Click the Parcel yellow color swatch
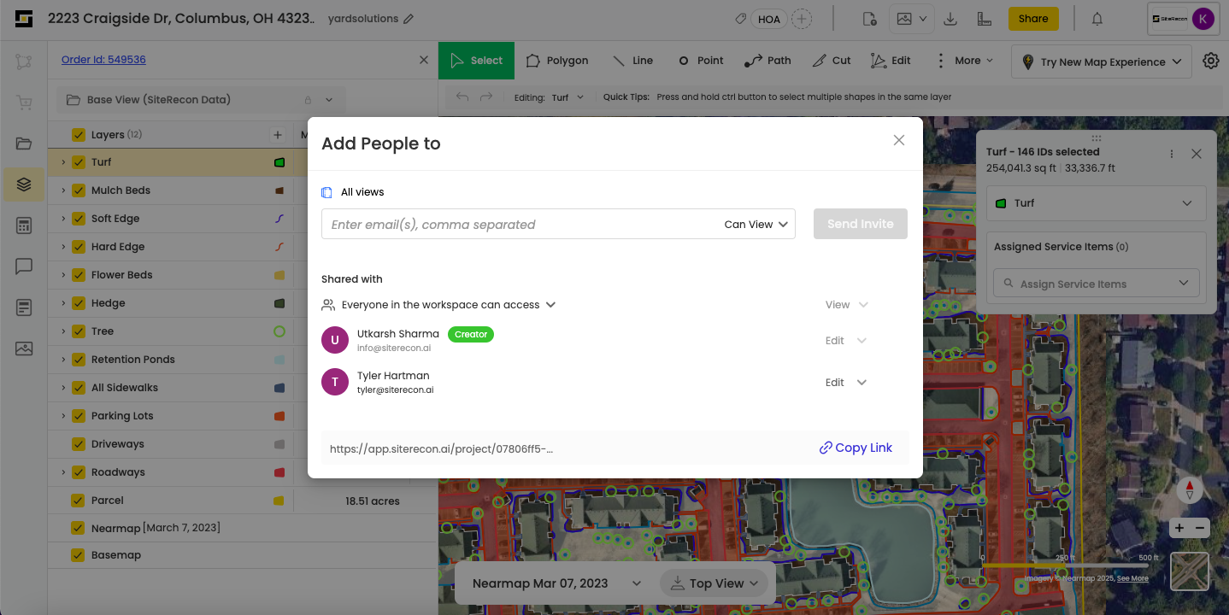Screen dimensions: 1229x615 [x=279, y=501]
